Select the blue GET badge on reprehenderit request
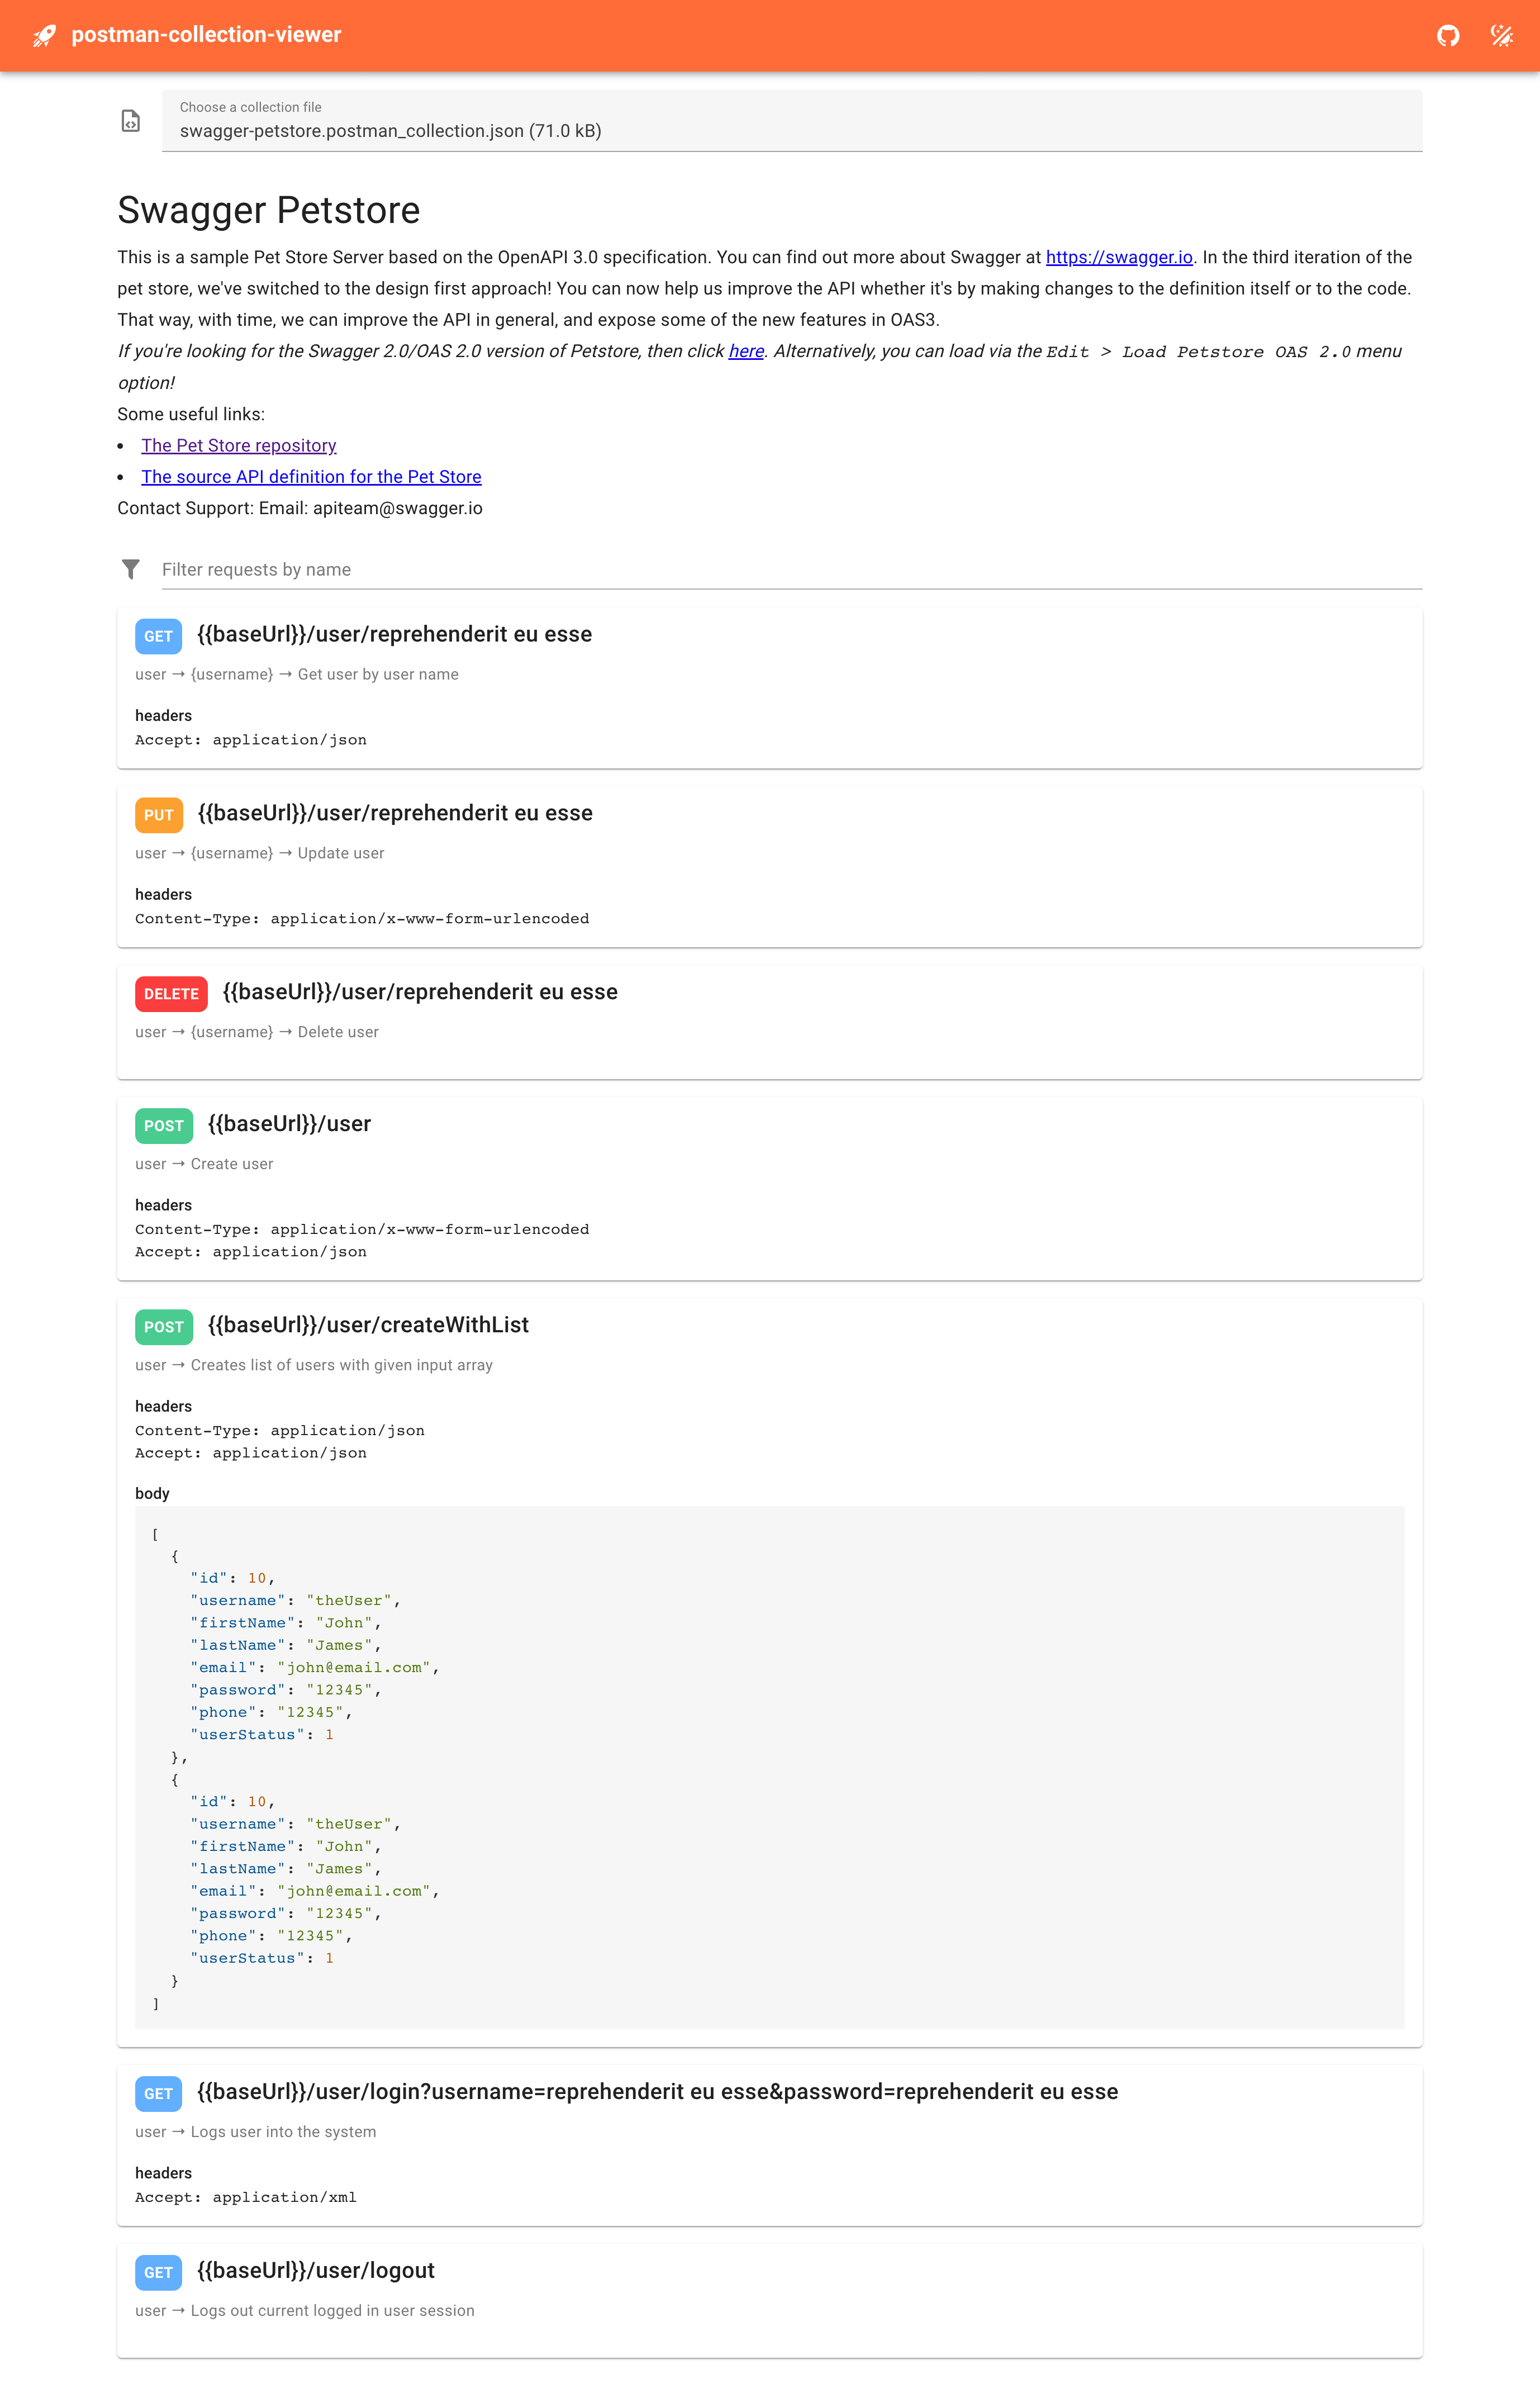The width and height of the screenshot is (1540, 2393). point(157,636)
